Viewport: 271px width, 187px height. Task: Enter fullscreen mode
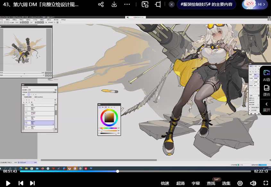[x=266, y=183]
